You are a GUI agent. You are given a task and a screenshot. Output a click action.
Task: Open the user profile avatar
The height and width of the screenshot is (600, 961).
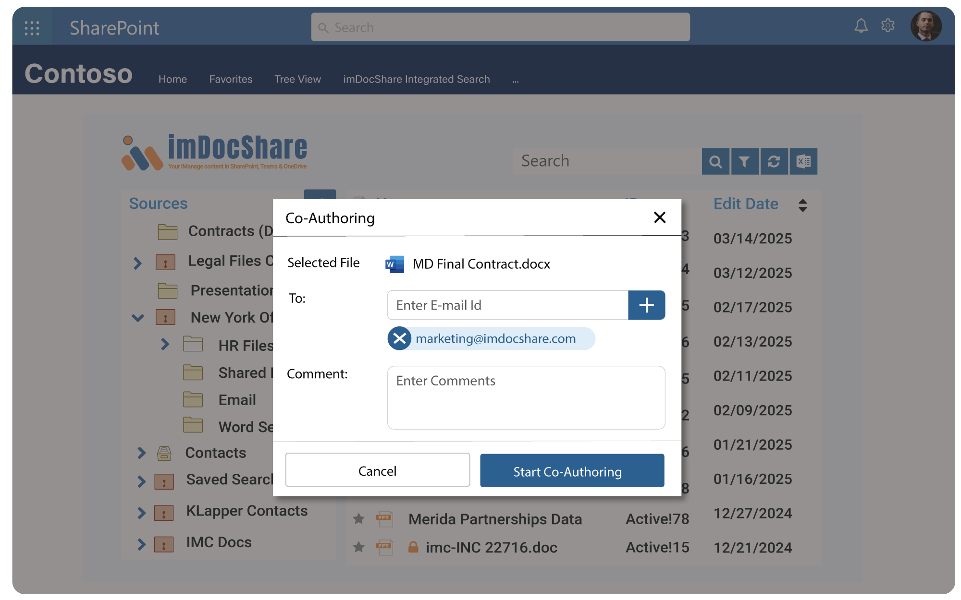[925, 26]
